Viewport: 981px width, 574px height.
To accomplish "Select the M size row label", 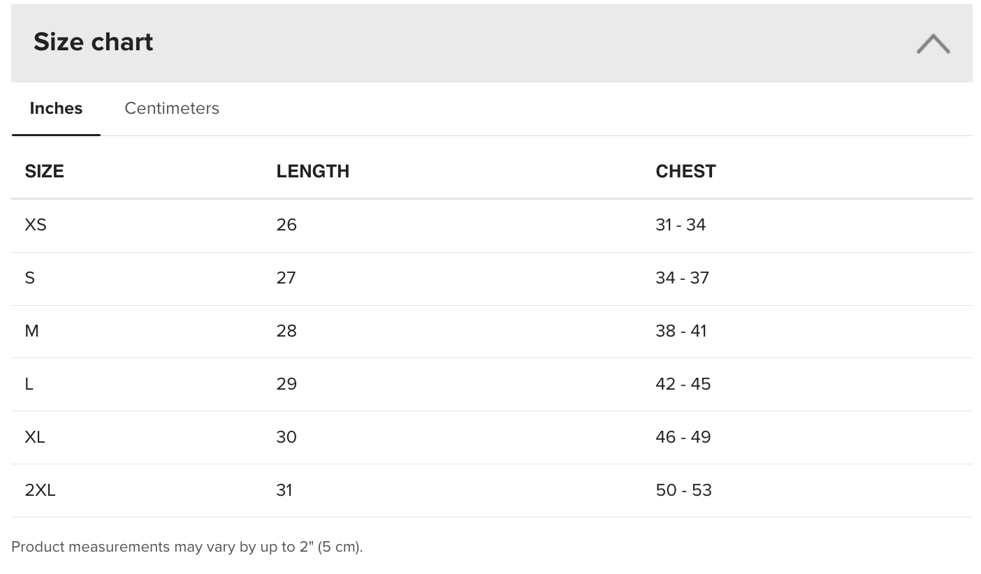I will [31, 331].
